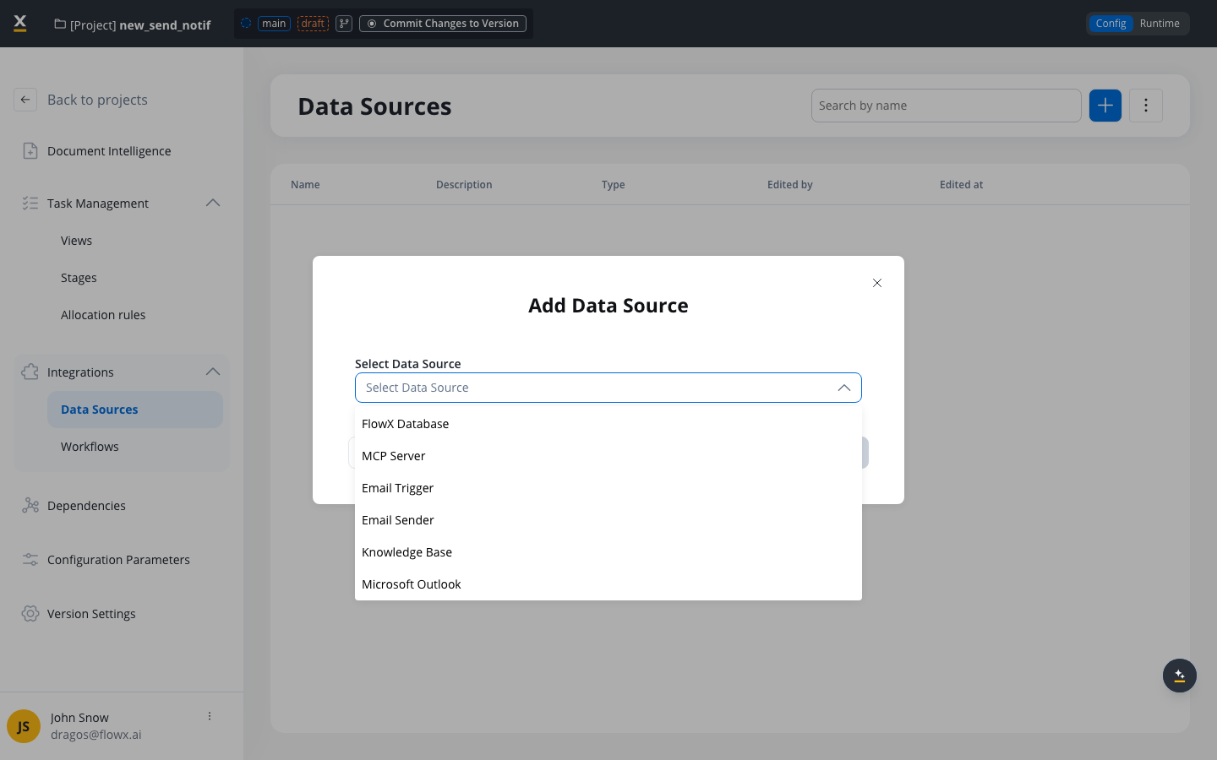
Task: Click the FlowX logo icon
Action: (20, 24)
